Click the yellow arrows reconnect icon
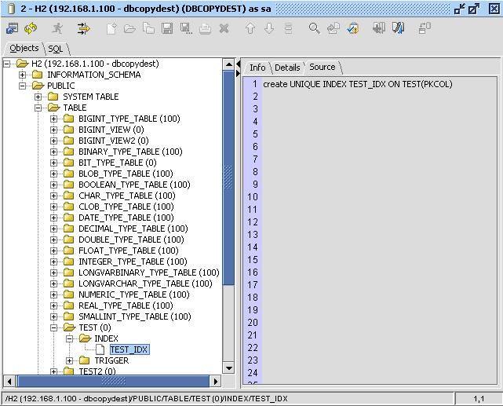The height and width of the screenshot is (406, 503). tap(31, 28)
